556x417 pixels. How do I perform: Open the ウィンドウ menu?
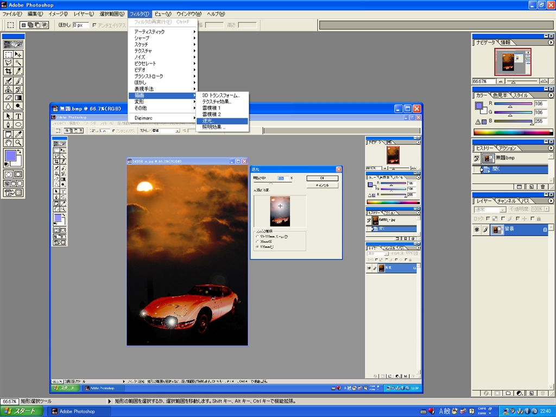point(188,14)
